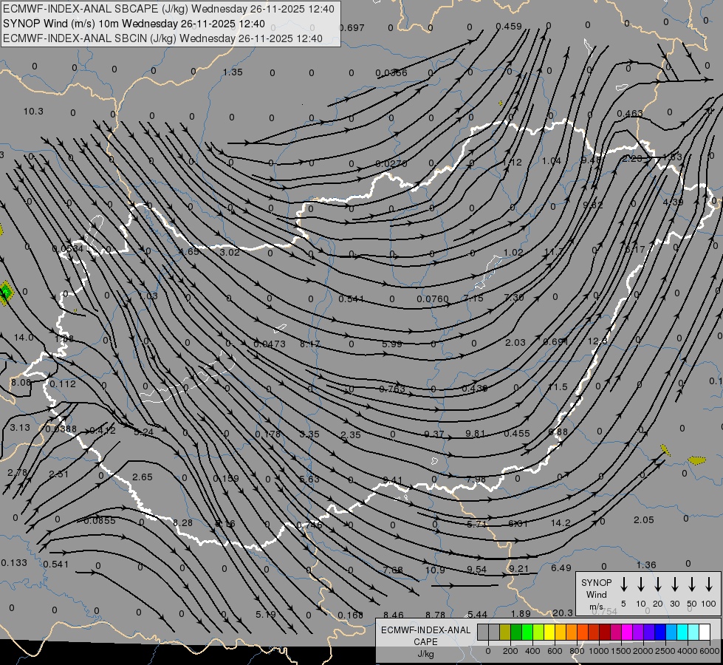Click the map value 0.697

(x=352, y=27)
